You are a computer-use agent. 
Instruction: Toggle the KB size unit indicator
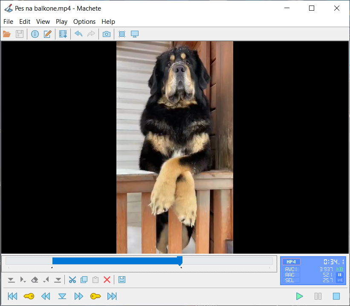[340, 269]
